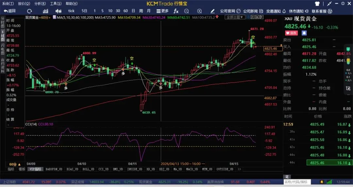The image size is (353, 187).
Task: Open the 帮助(H) menu
Action: 71,4
